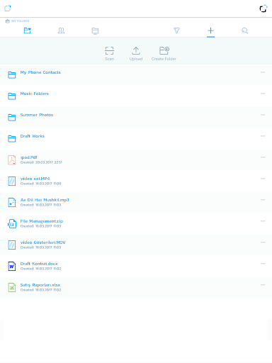Switch to the My Folders heart-folder tab
The width and height of the screenshot is (272, 363).
pyautogui.click(x=28, y=30)
